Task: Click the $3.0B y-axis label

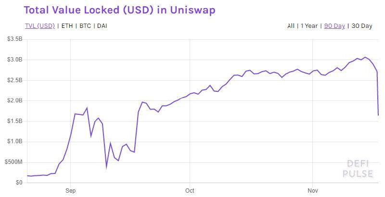Action: point(14,60)
